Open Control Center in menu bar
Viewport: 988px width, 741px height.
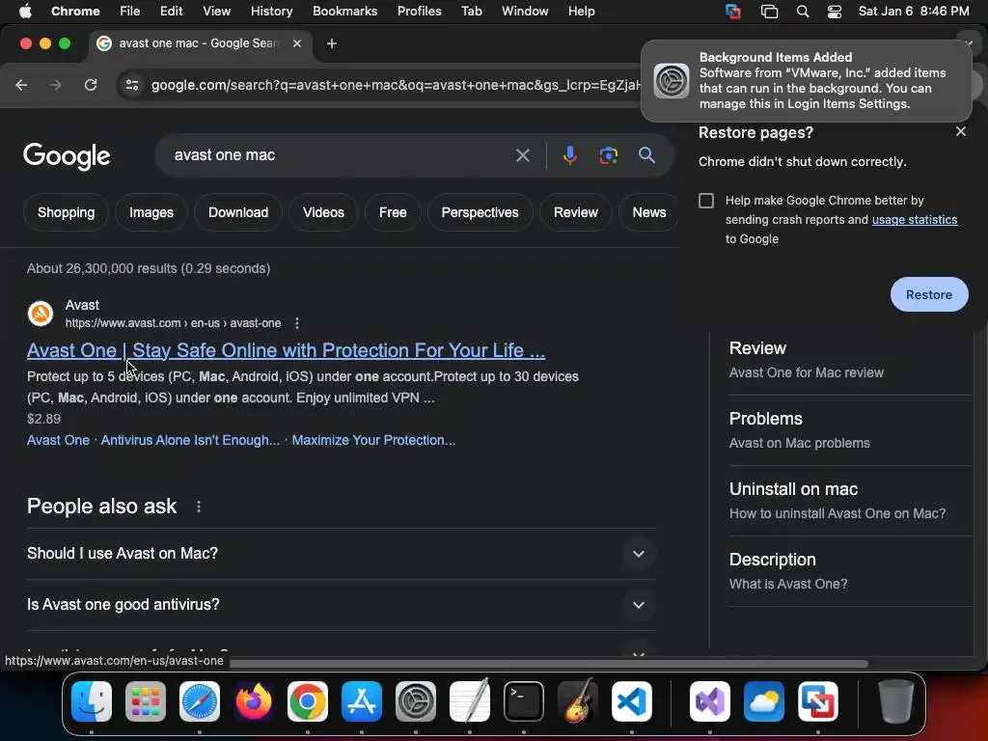coord(835,12)
